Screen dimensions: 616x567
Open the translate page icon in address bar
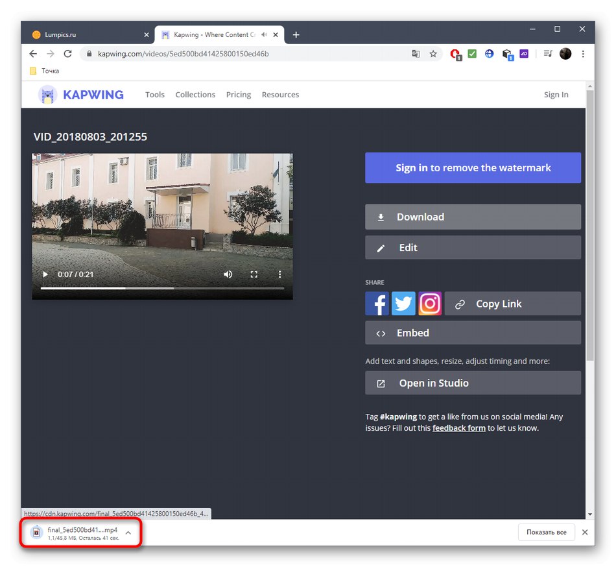point(416,54)
